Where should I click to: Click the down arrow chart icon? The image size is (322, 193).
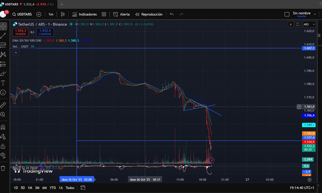tap(291, 24)
